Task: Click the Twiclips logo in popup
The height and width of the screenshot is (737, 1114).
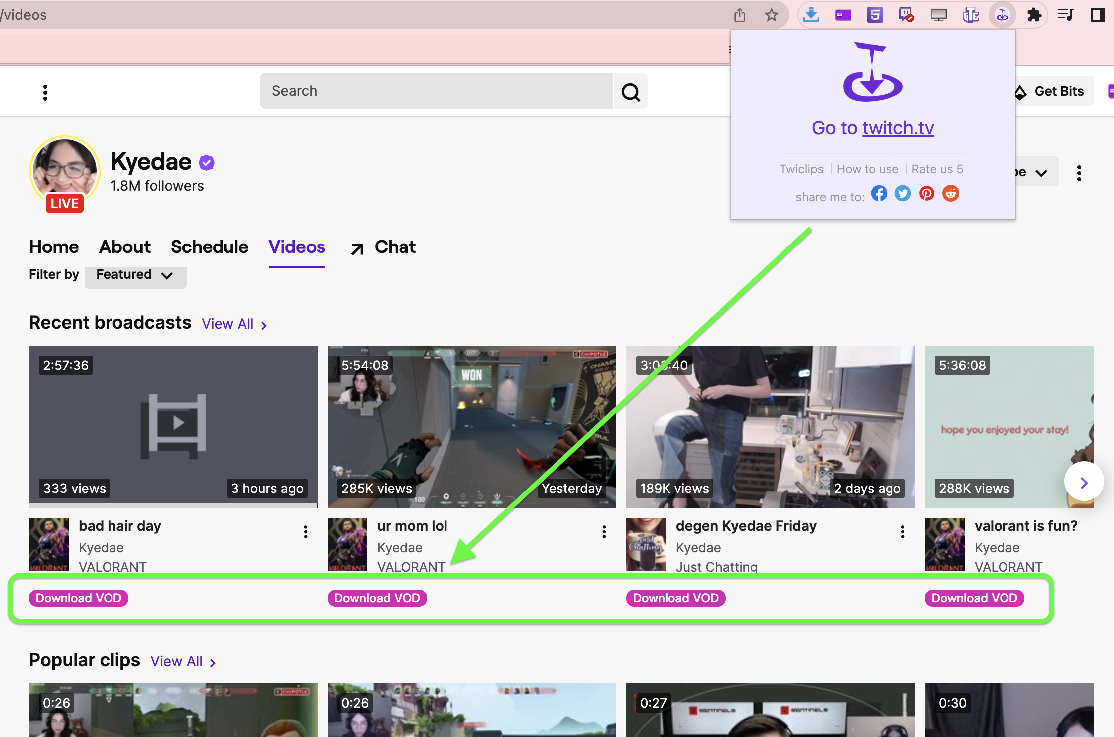Action: pyautogui.click(x=873, y=72)
